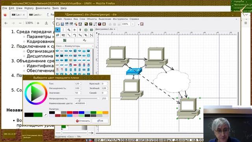Select the Beziergon tool
The image size is (252, 142).
(63, 35)
